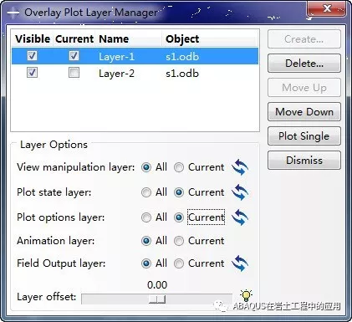This screenshot has height=322, width=352.
Task: Check Current checkbox for Layer-2
Action: coord(74,73)
